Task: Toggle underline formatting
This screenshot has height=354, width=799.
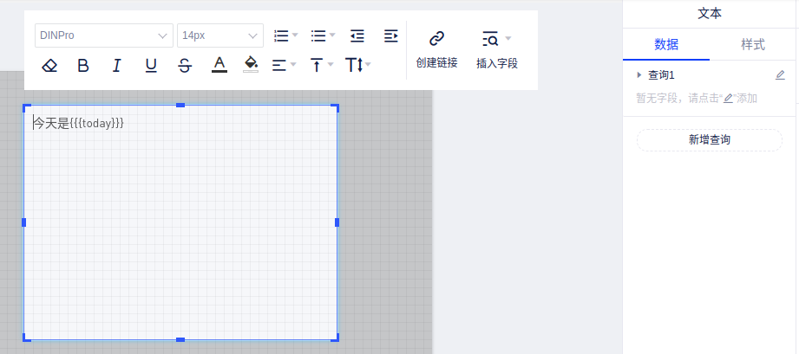Action: click(151, 65)
